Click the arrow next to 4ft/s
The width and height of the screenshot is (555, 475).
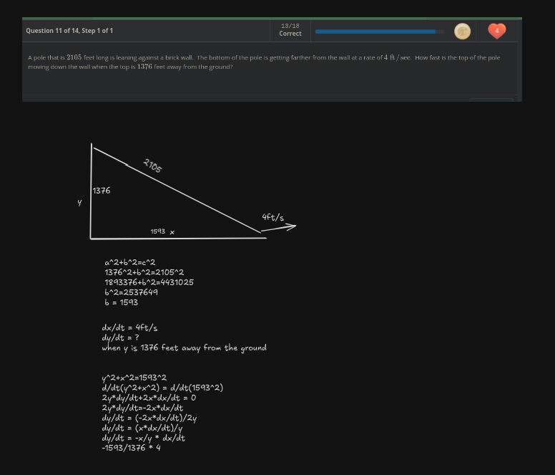(x=278, y=229)
